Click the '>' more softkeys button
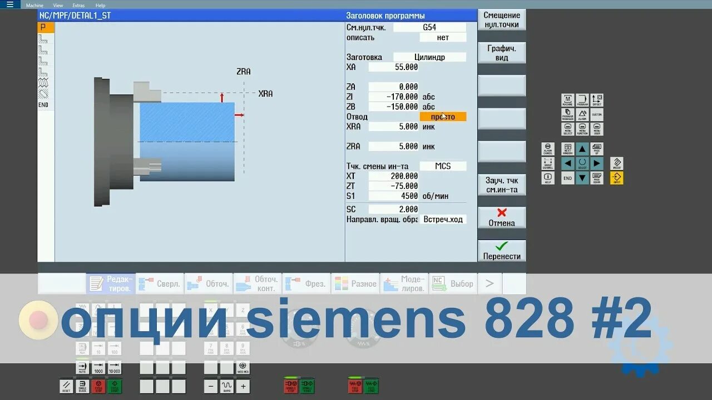The height and width of the screenshot is (400, 712). tap(489, 284)
